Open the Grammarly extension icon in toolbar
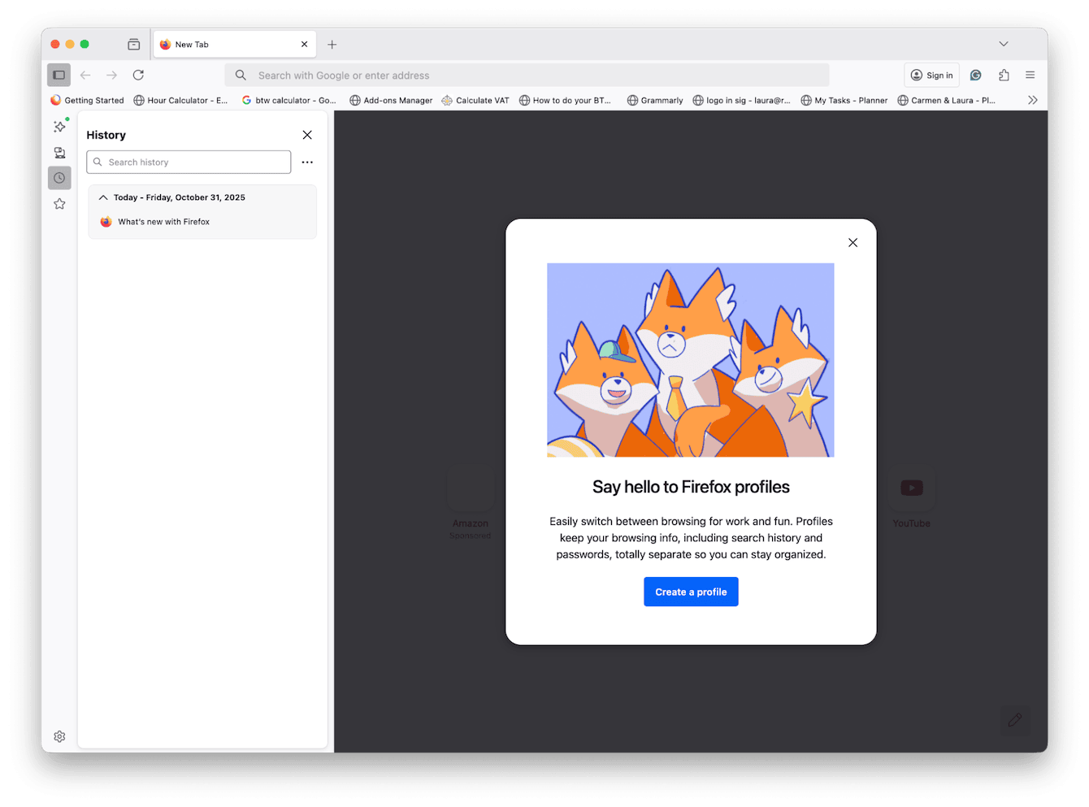Screen dimensions: 1089x807 [x=975, y=75]
